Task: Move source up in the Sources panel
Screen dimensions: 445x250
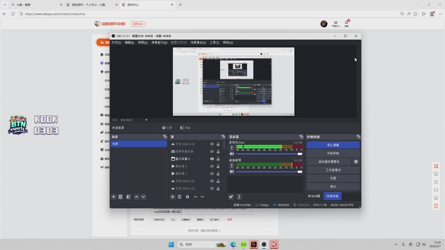Action: [x=196, y=197]
